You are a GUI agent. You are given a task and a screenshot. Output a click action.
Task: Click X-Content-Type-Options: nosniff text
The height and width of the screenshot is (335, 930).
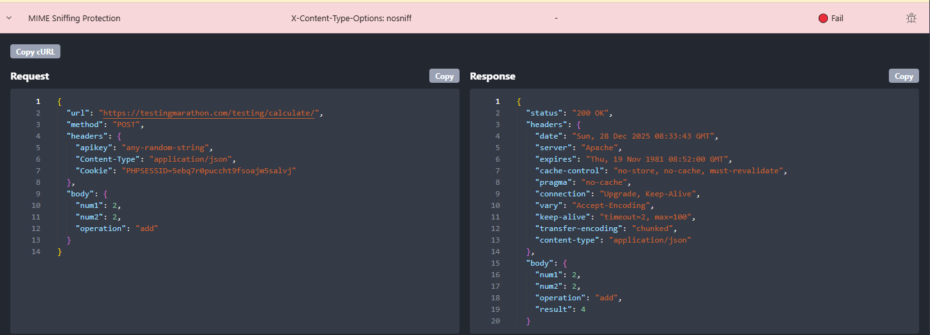tap(352, 19)
